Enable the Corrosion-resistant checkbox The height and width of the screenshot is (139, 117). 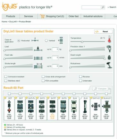pyautogui.click(x=6, y=77)
